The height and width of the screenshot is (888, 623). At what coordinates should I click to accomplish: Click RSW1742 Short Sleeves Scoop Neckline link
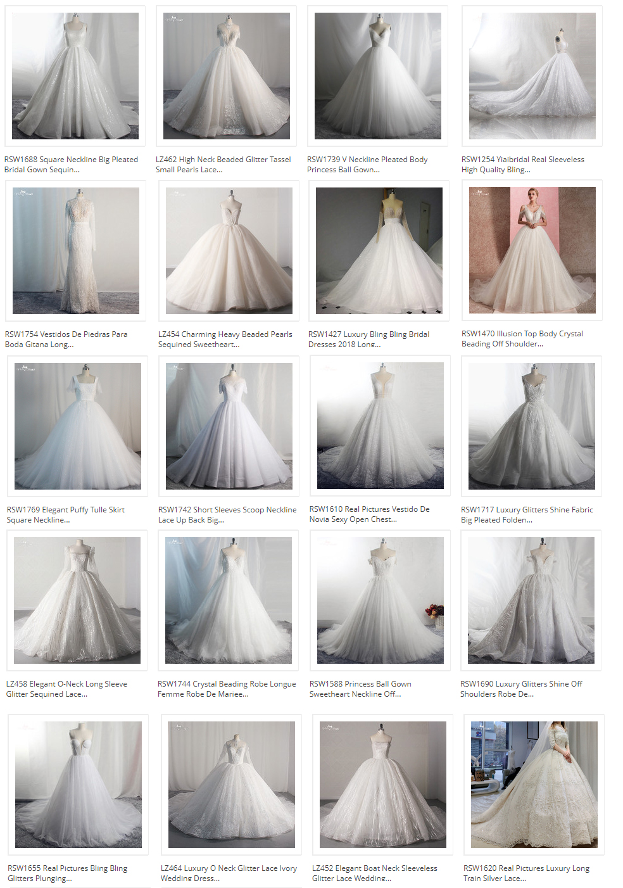point(227,514)
